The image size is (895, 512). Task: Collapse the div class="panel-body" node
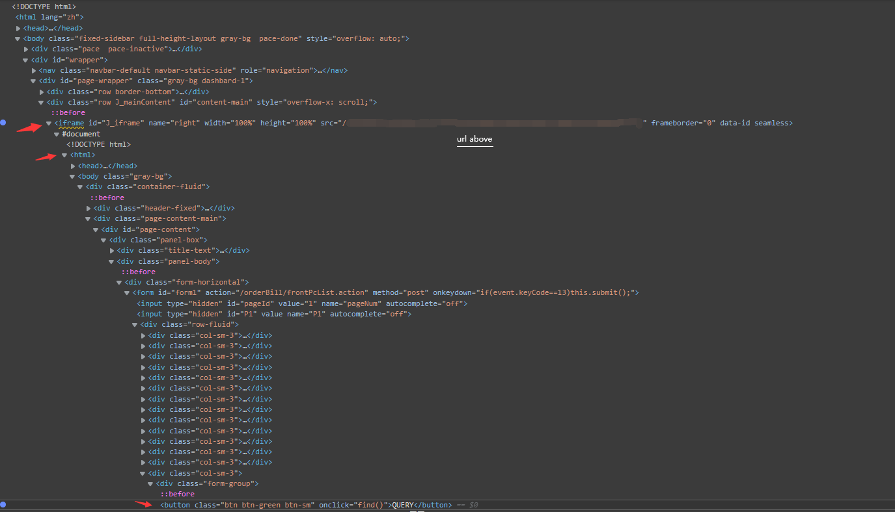pyautogui.click(x=112, y=261)
